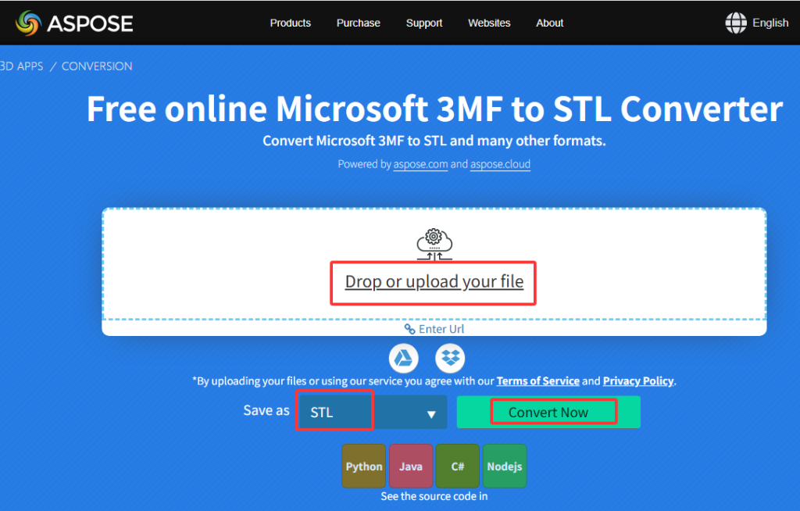
Task: Open the C# source code
Action: coord(457,466)
